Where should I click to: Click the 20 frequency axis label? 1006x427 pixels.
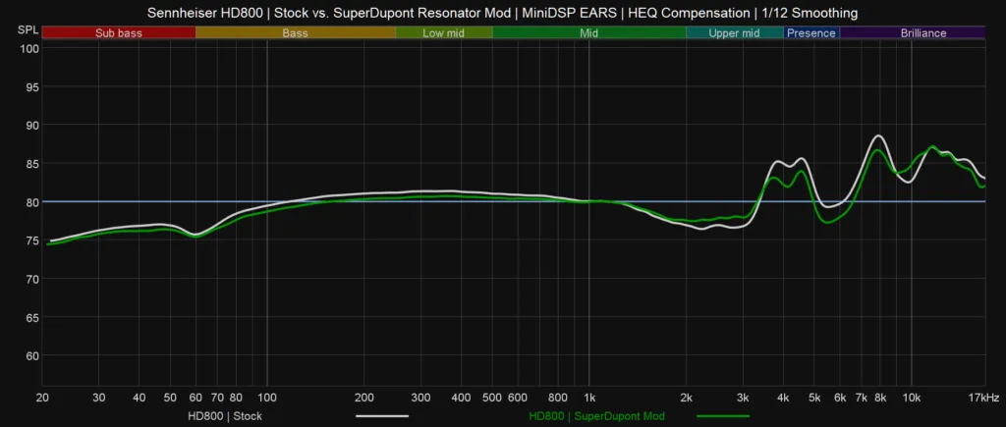(42, 399)
